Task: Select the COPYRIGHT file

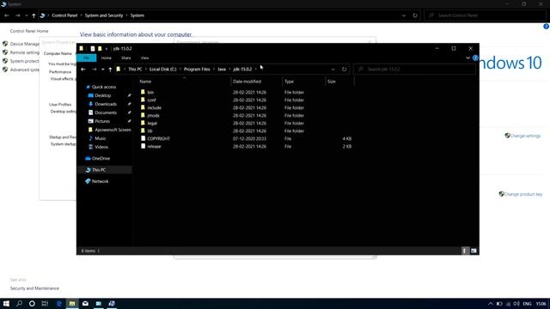Action: [x=158, y=139]
